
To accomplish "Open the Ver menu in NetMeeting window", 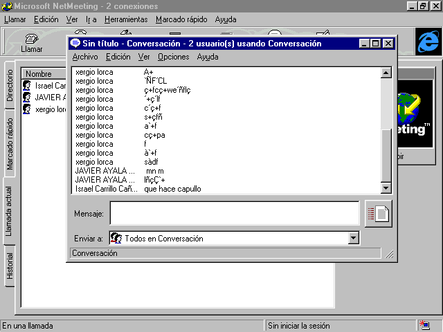I will pyautogui.click(x=72, y=19).
